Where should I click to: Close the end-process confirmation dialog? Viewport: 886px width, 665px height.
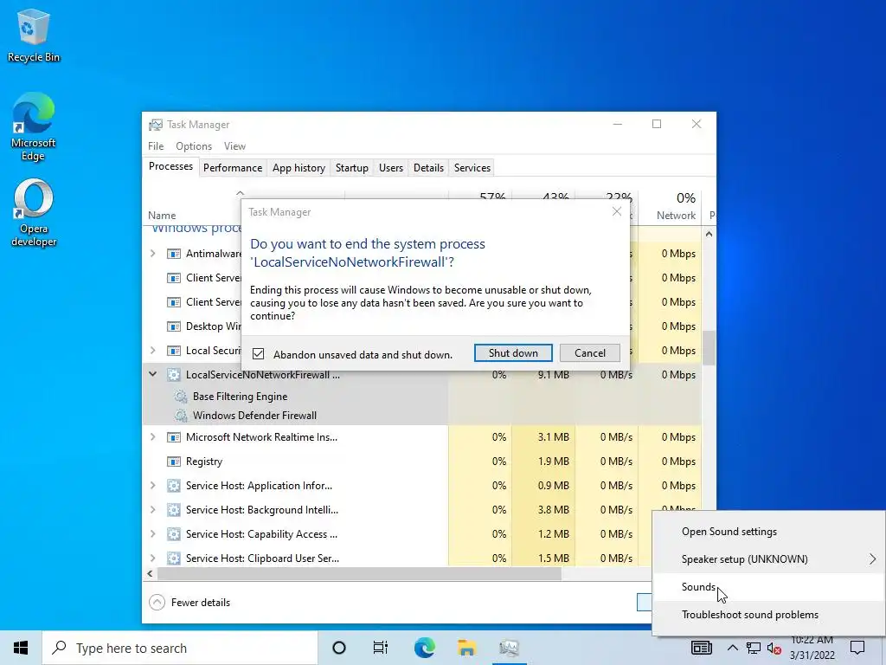point(616,211)
